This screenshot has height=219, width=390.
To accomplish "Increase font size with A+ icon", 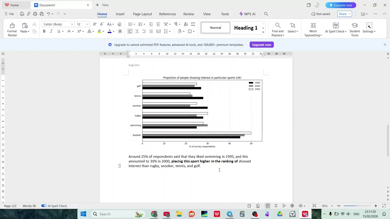I will (x=95, y=24).
